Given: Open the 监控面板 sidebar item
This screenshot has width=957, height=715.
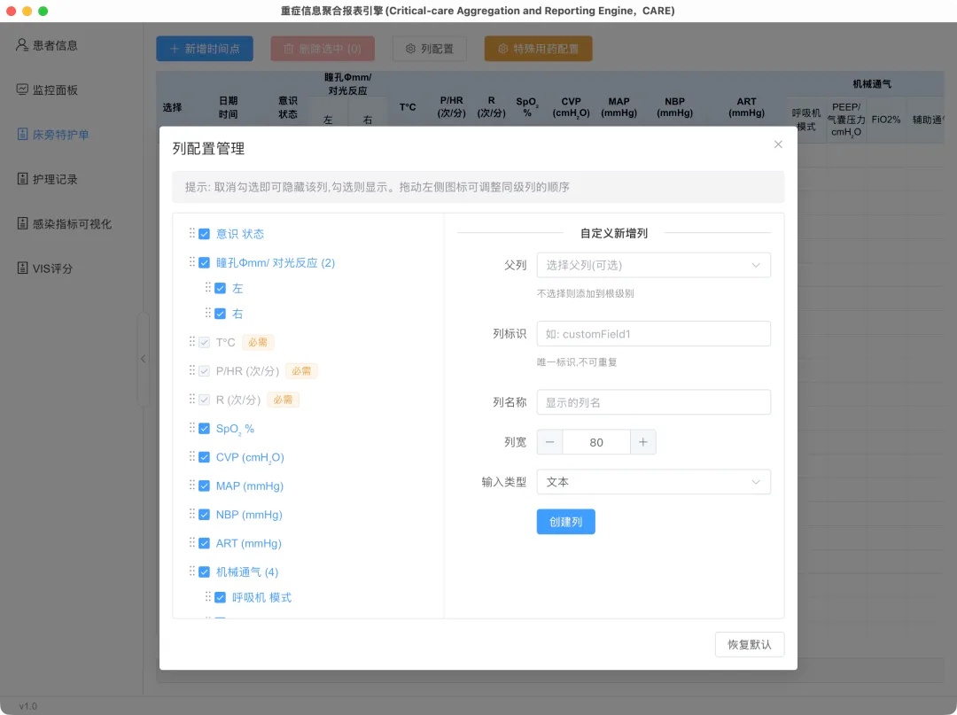Looking at the screenshot, I should (48, 89).
